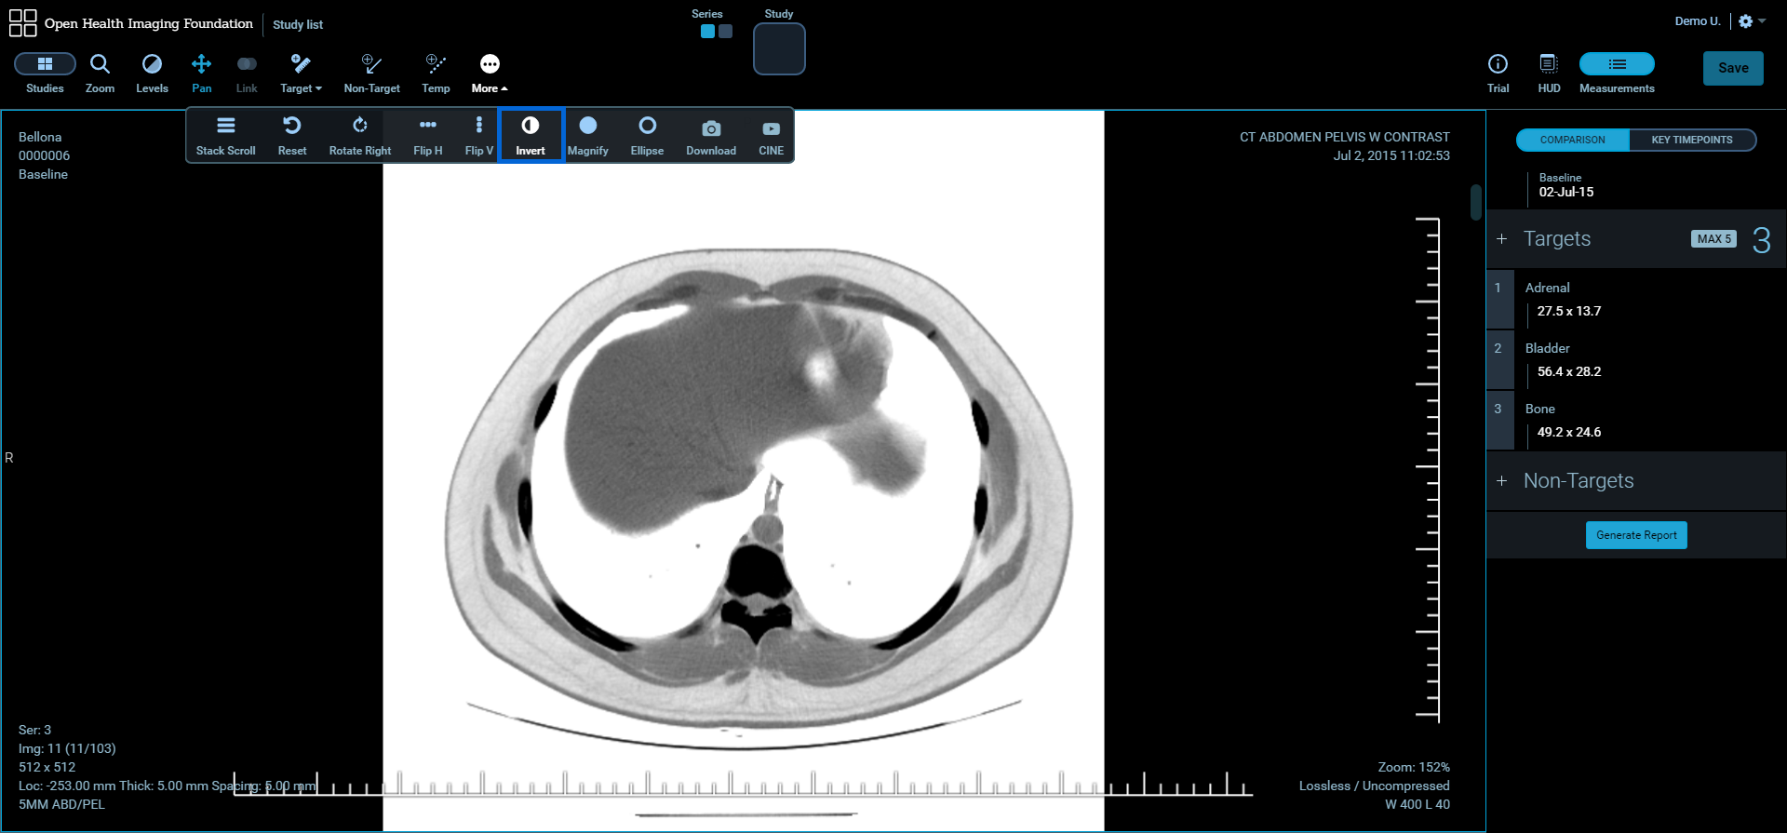Select the Zoom magnifier tool
The width and height of the screenshot is (1787, 833).
pos(100,73)
